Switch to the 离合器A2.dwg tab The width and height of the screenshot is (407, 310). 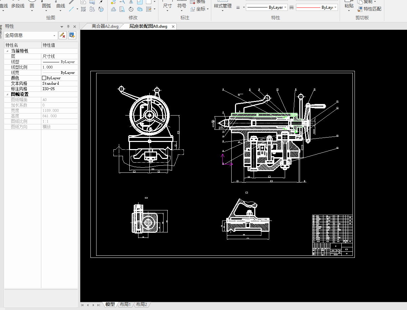point(105,26)
